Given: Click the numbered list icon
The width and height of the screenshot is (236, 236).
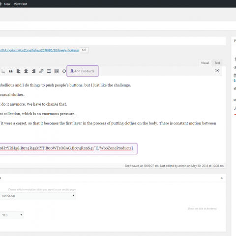Looking at the screenshot, I should (3, 71).
